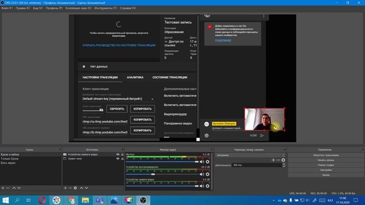Select the Весь экран scene

pyautogui.click(x=30, y=163)
